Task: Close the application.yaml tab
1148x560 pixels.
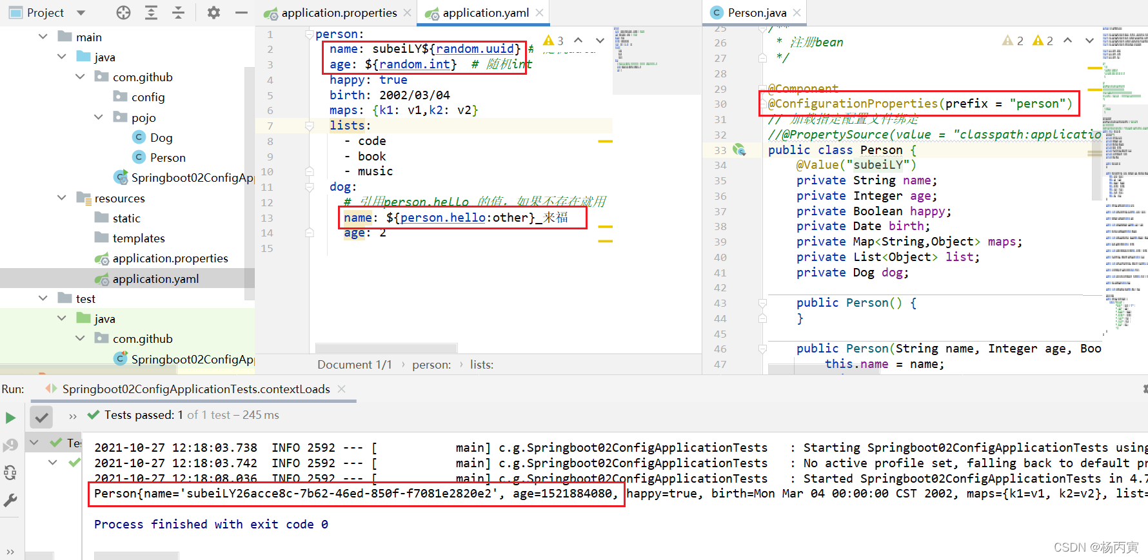Action: [539, 13]
